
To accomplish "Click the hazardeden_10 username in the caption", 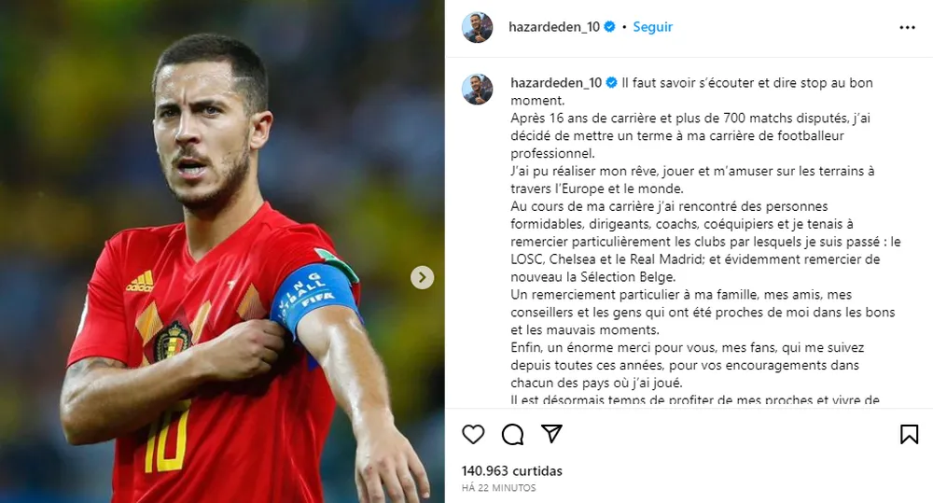I will point(556,83).
